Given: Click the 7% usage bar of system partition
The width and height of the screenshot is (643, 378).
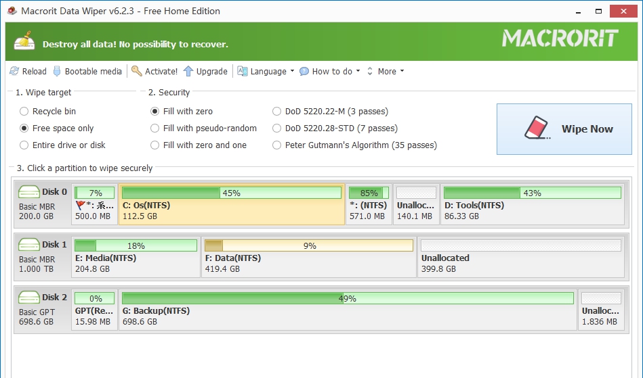Looking at the screenshot, I should click(x=95, y=193).
